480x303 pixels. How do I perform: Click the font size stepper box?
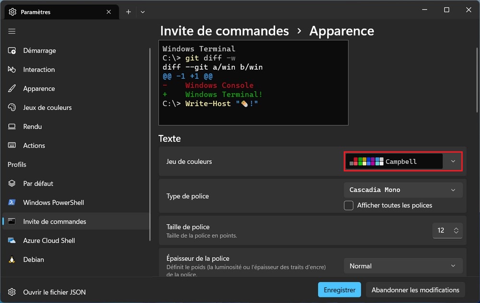(448, 230)
